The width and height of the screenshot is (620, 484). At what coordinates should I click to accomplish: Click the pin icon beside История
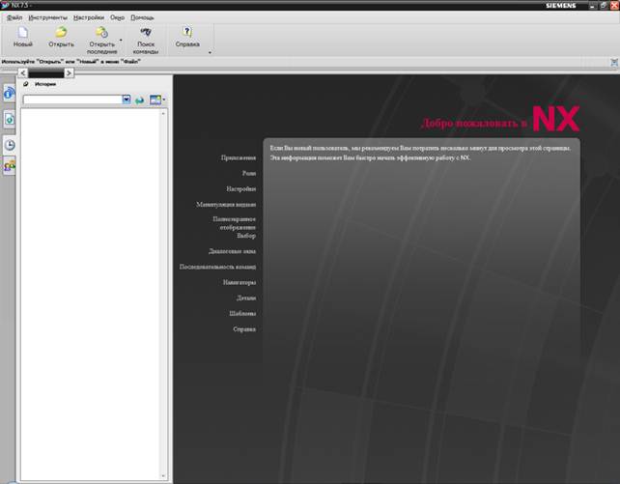click(x=26, y=84)
